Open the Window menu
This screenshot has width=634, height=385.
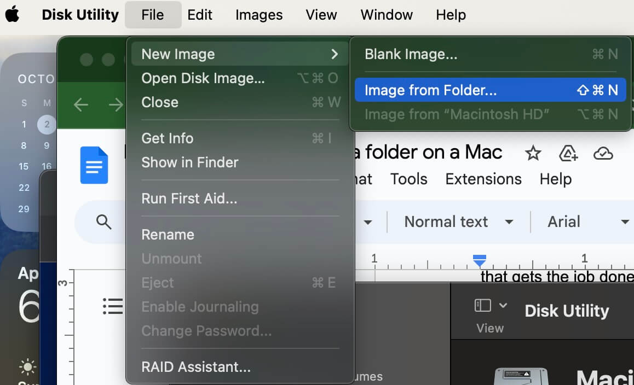tap(387, 15)
